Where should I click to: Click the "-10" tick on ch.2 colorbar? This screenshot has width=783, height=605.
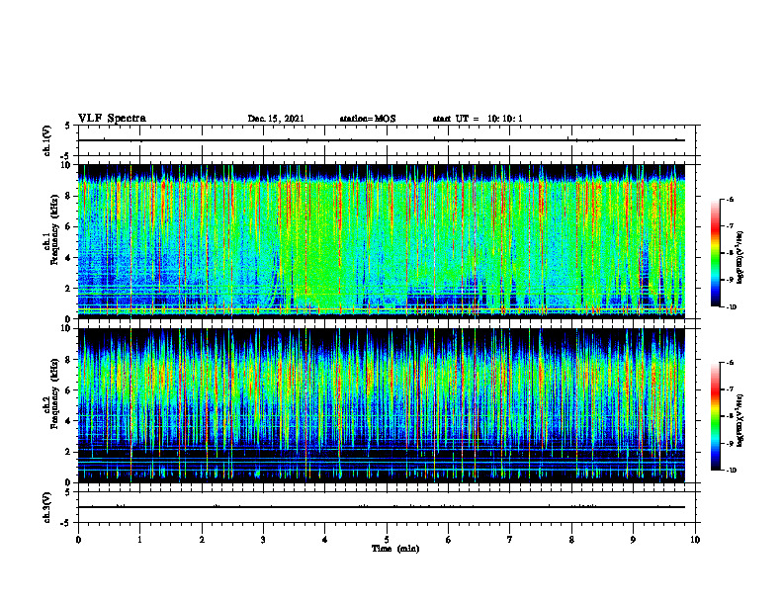point(731,471)
